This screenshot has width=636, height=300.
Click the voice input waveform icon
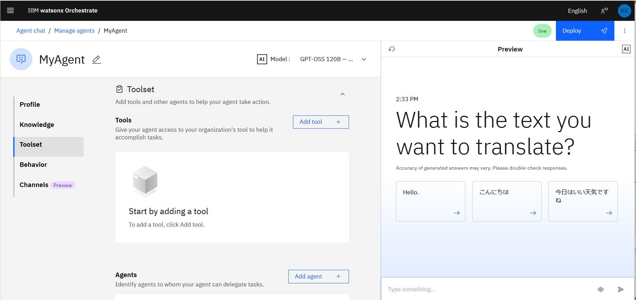(x=600, y=289)
